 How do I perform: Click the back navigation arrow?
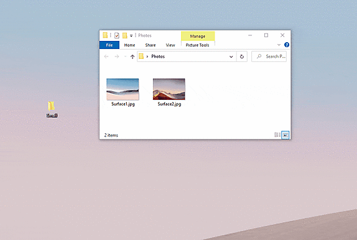pyautogui.click(x=106, y=56)
